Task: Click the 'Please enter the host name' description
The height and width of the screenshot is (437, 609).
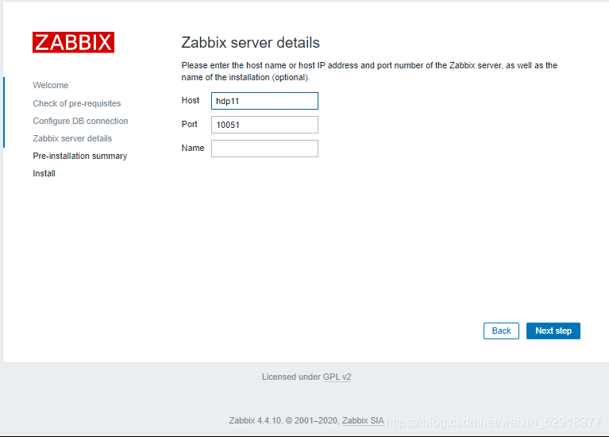Action: 369,72
